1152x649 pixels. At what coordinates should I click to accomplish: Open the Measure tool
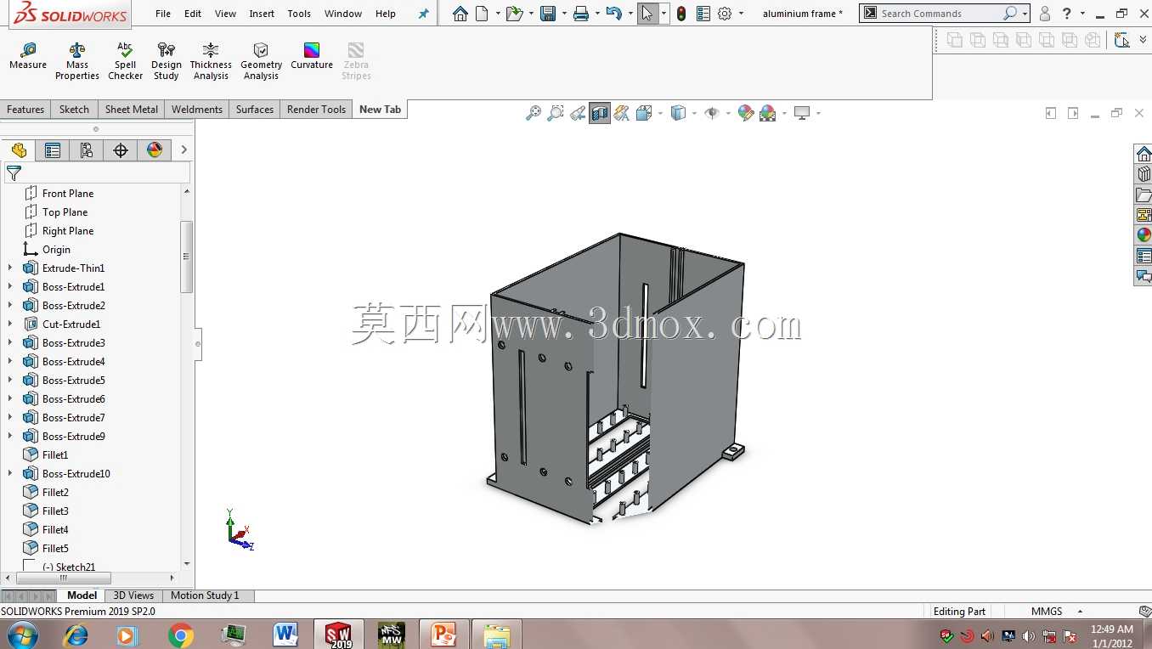coord(28,56)
